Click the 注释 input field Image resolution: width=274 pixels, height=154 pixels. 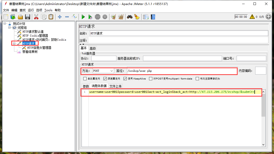coord(178,40)
